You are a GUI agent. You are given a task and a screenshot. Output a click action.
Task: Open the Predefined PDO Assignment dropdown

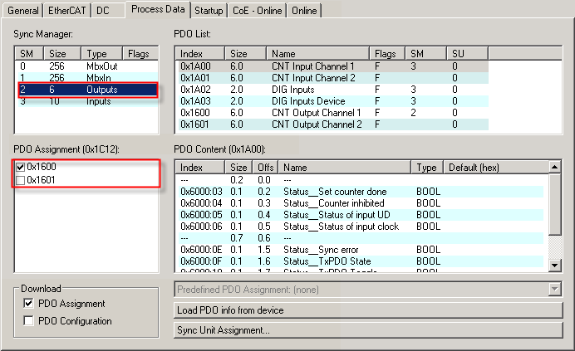click(x=555, y=290)
